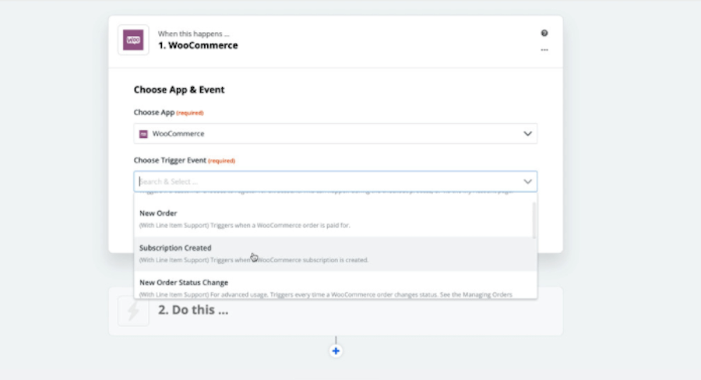Click the "Choose App & Event" section heading

179,90
